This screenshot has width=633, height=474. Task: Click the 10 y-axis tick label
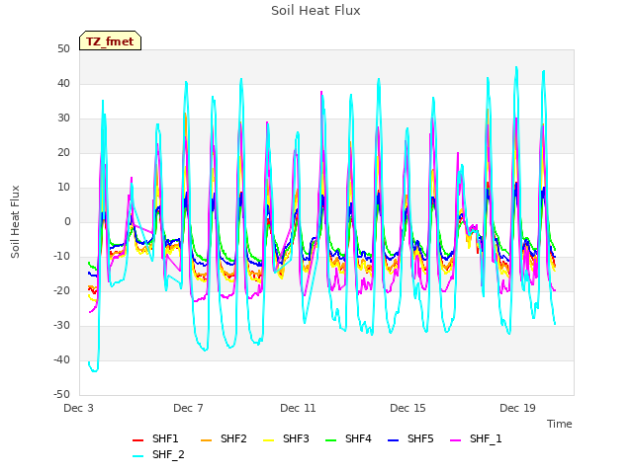click(x=63, y=188)
